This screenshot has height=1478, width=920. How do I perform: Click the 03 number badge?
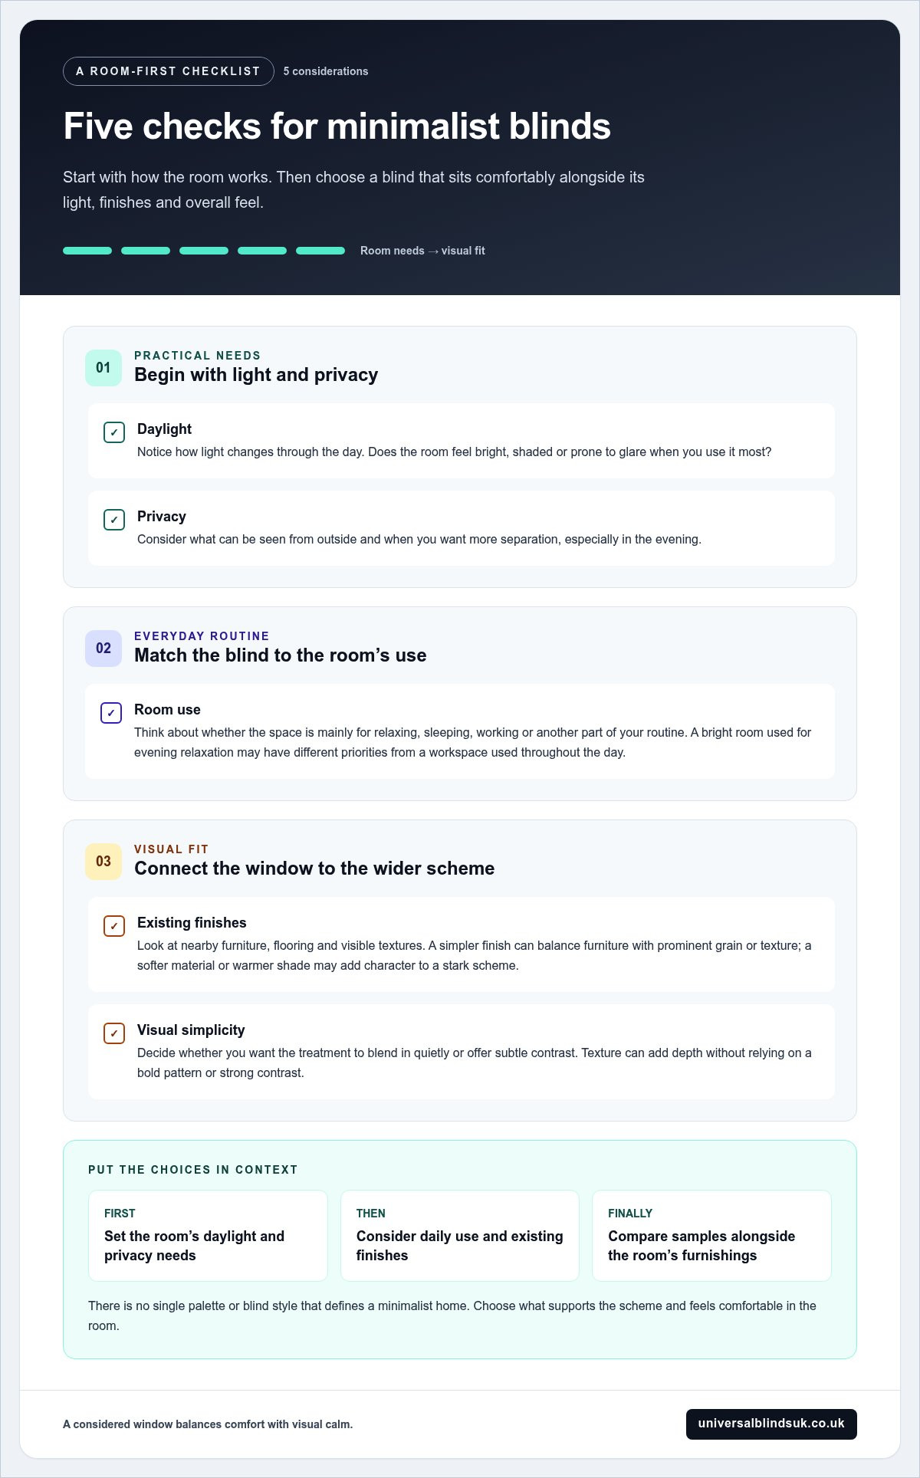click(x=103, y=862)
